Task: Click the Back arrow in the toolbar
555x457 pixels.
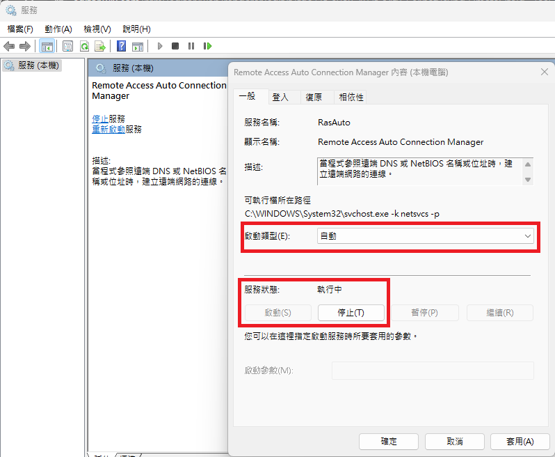Action: 9,46
